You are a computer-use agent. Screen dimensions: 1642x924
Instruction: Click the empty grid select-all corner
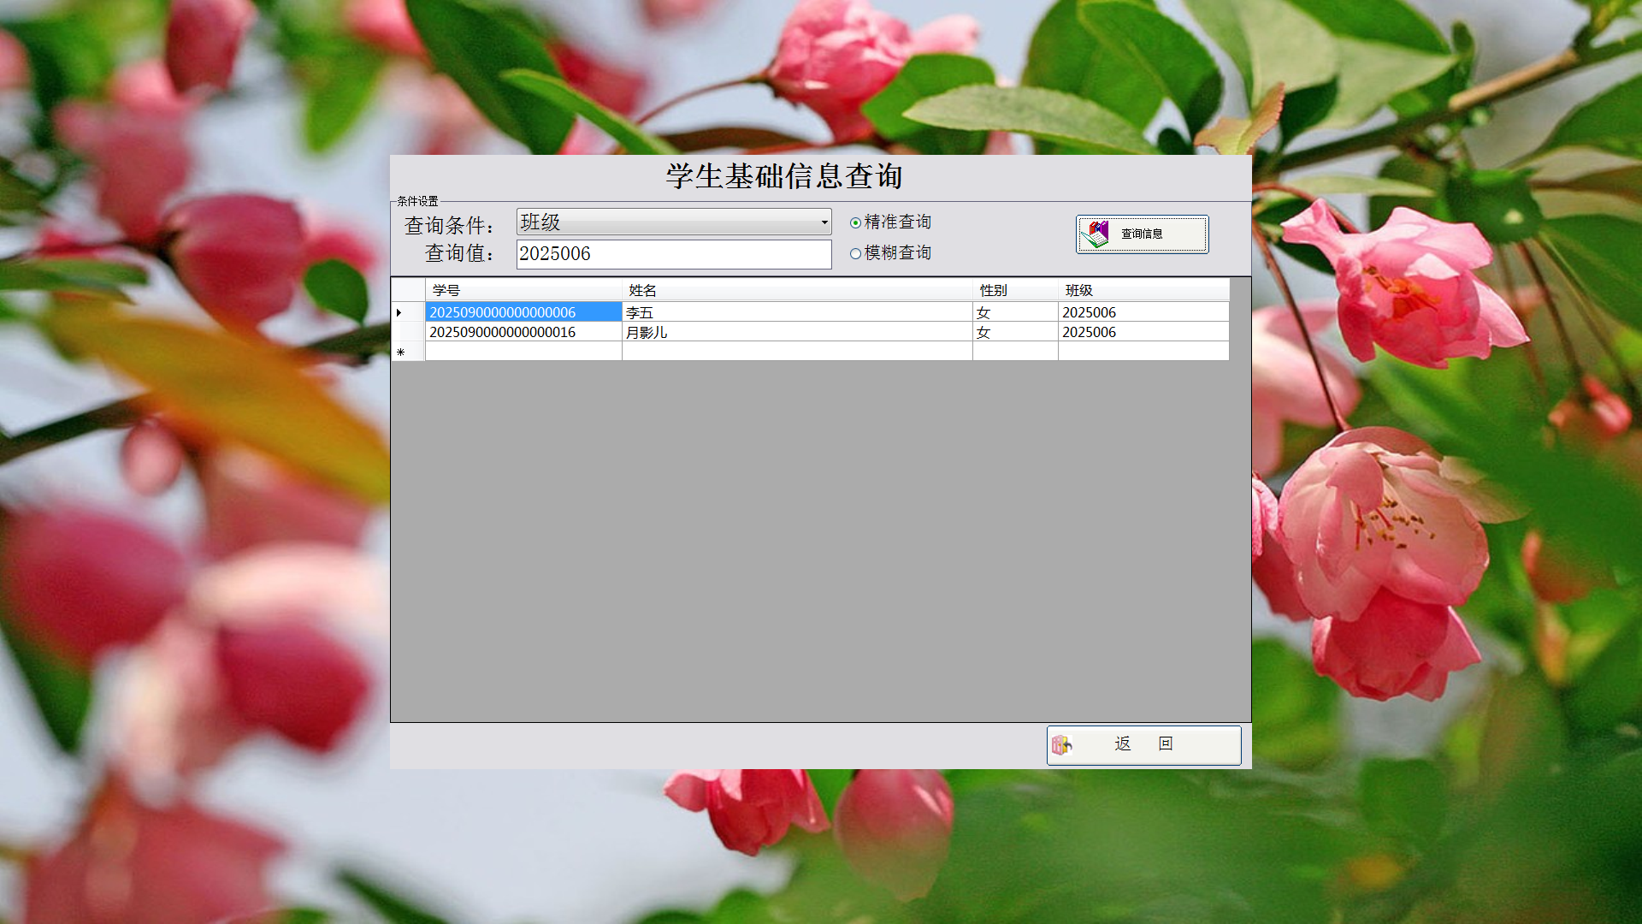(408, 290)
